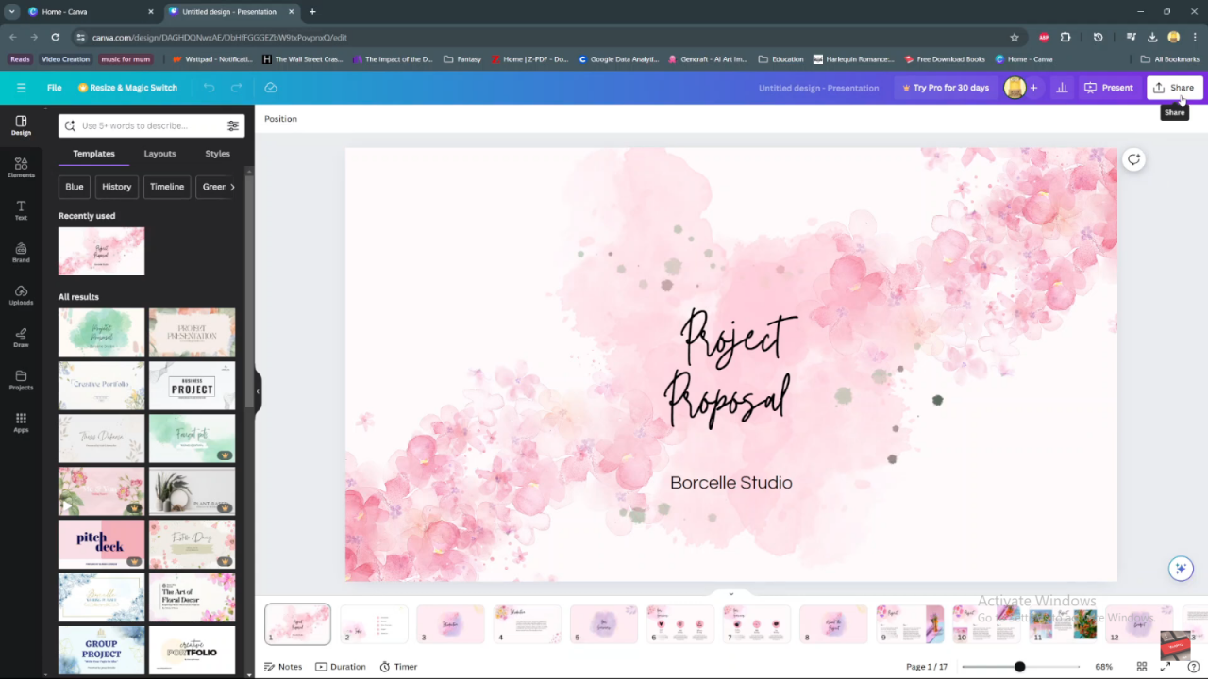Open the Draw panel in sidebar
This screenshot has height=679, width=1208.
tap(21, 338)
